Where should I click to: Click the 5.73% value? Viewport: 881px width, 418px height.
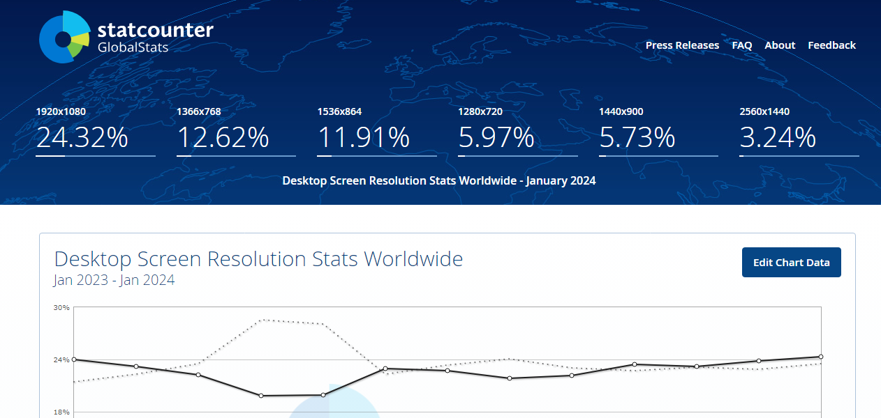pyautogui.click(x=637, y=137)
